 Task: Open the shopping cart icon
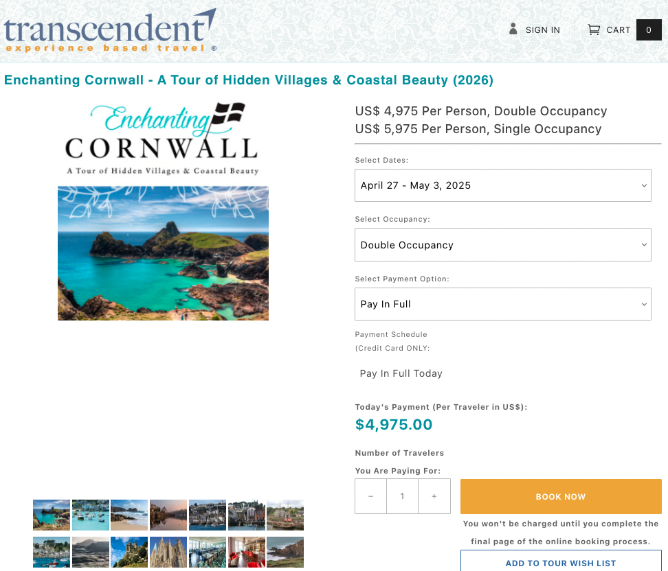[593, 30]
